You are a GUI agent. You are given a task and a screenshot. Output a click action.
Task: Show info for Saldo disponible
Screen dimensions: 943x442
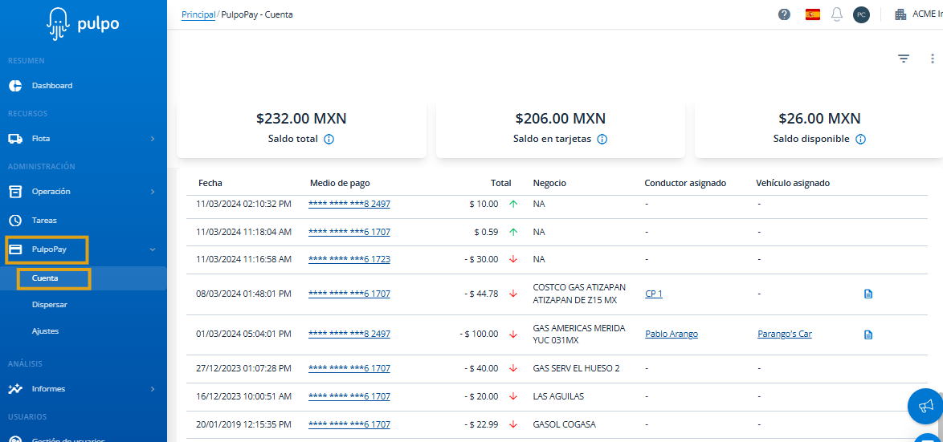(x=860, y=139)
